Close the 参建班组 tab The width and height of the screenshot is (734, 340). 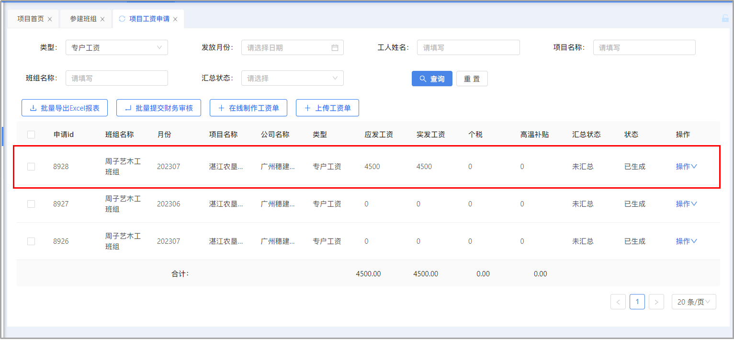(x=102, y=19)
